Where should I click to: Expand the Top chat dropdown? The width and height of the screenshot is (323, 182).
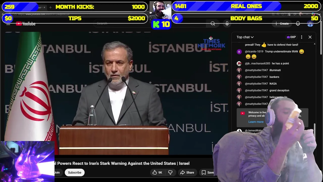point(245,37)
